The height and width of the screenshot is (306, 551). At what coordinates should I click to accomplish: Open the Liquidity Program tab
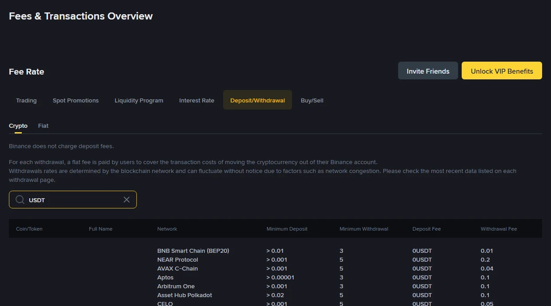139,100
